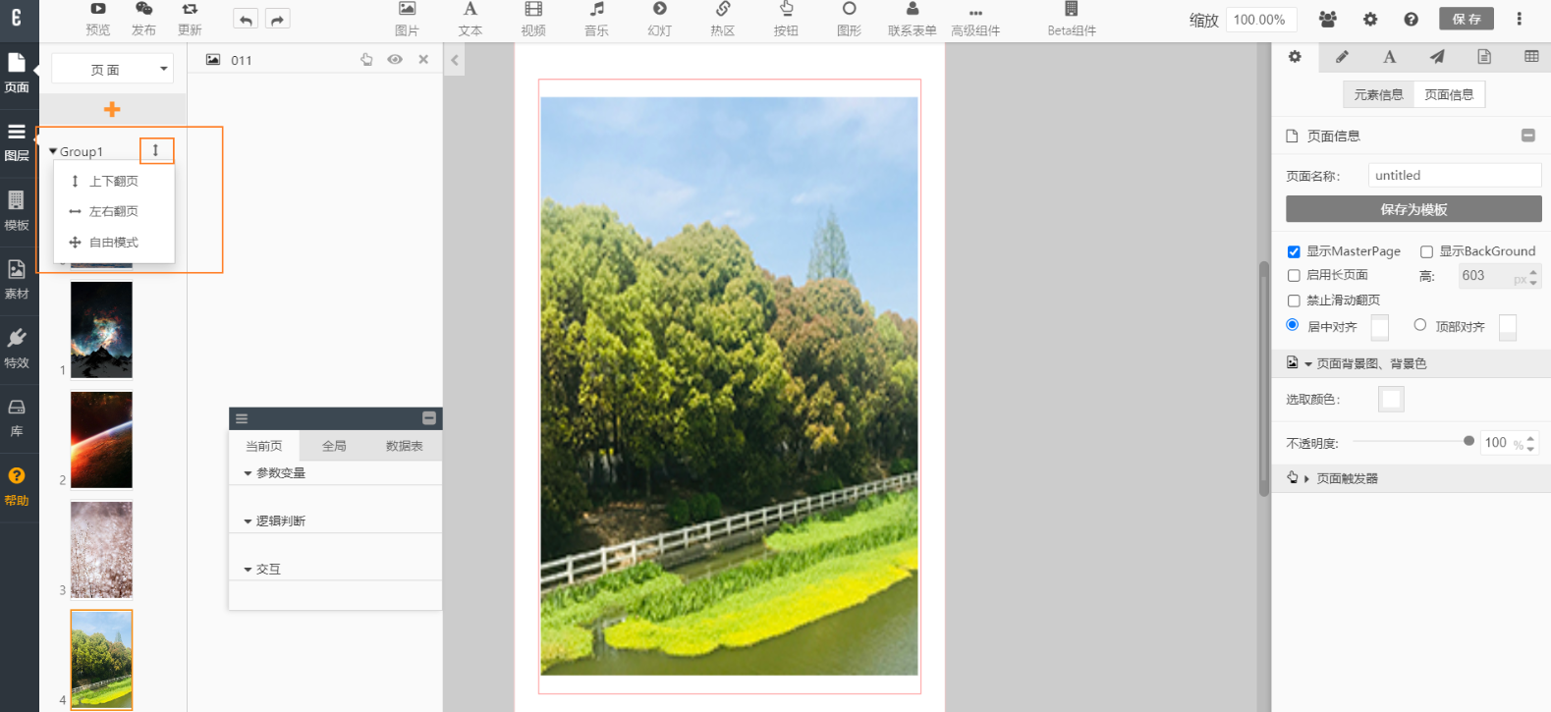Add a 视频 video element

(x=533, y=18)
